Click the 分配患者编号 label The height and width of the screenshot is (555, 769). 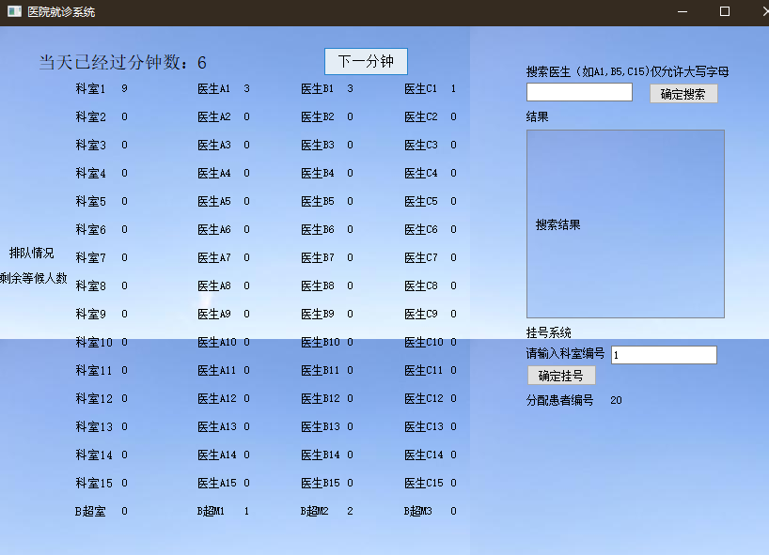point(560,400)
